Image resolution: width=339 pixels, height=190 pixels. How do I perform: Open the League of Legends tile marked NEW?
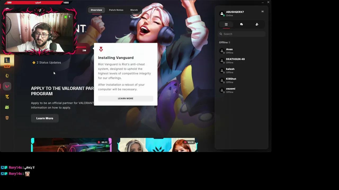7,61
